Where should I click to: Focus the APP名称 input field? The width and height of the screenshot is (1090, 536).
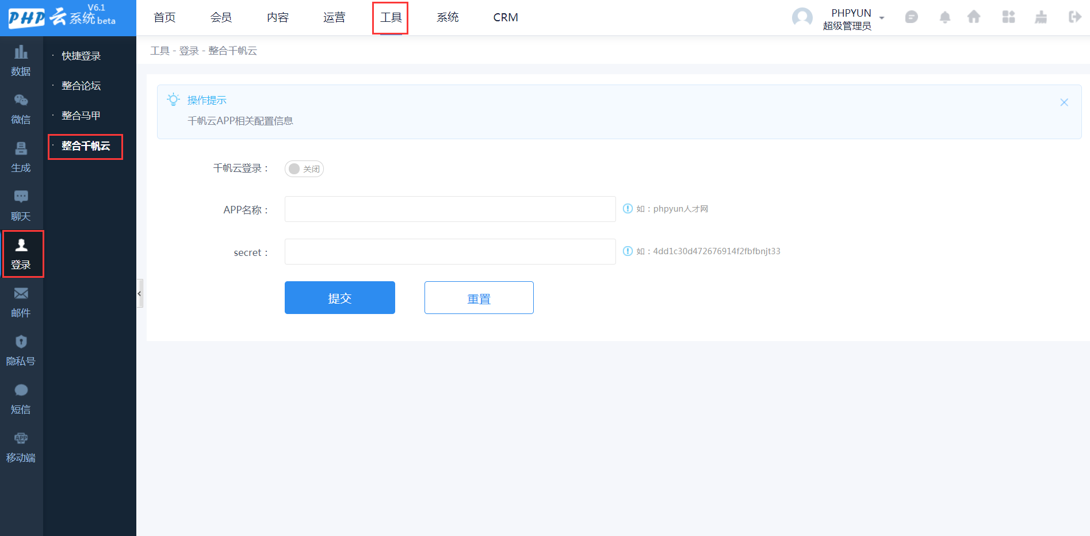(x=450, y=209)
